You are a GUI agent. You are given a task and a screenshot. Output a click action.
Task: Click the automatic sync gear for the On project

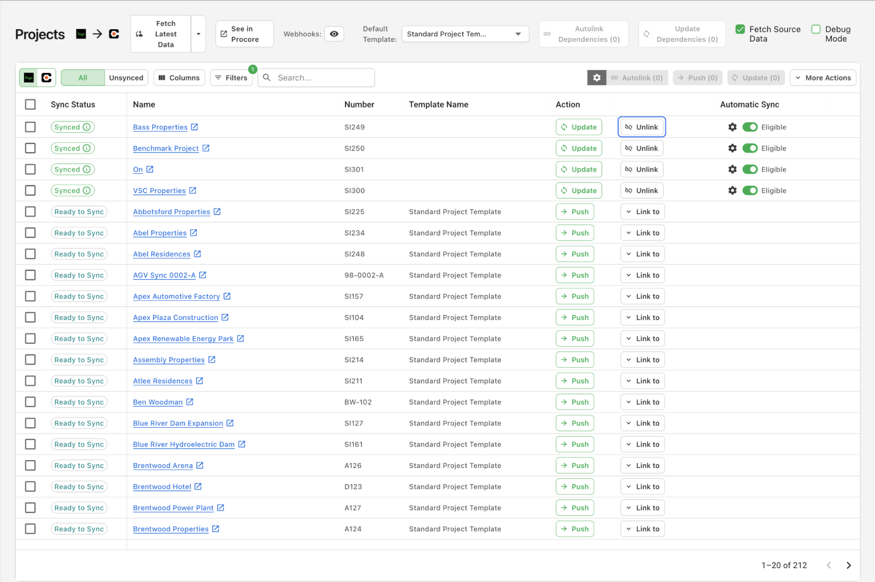click(x=732, y=169)
